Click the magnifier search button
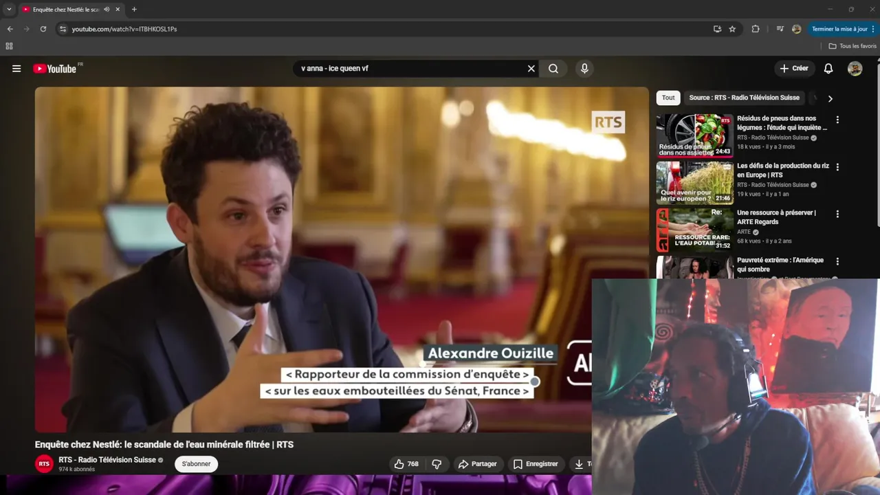Screen dimensions: 880x495 click(x=553, y=69)
